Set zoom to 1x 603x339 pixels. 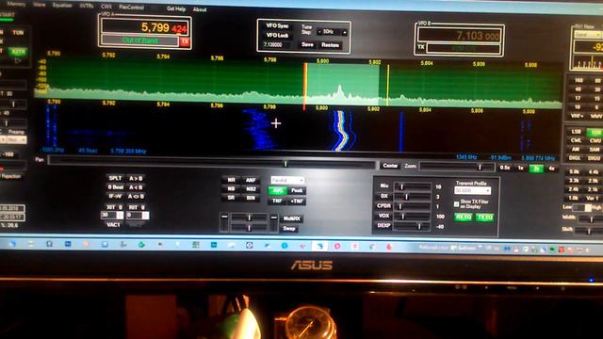click(520, 168)
